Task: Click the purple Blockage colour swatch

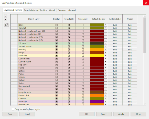Action: click(x=97, y=101)
